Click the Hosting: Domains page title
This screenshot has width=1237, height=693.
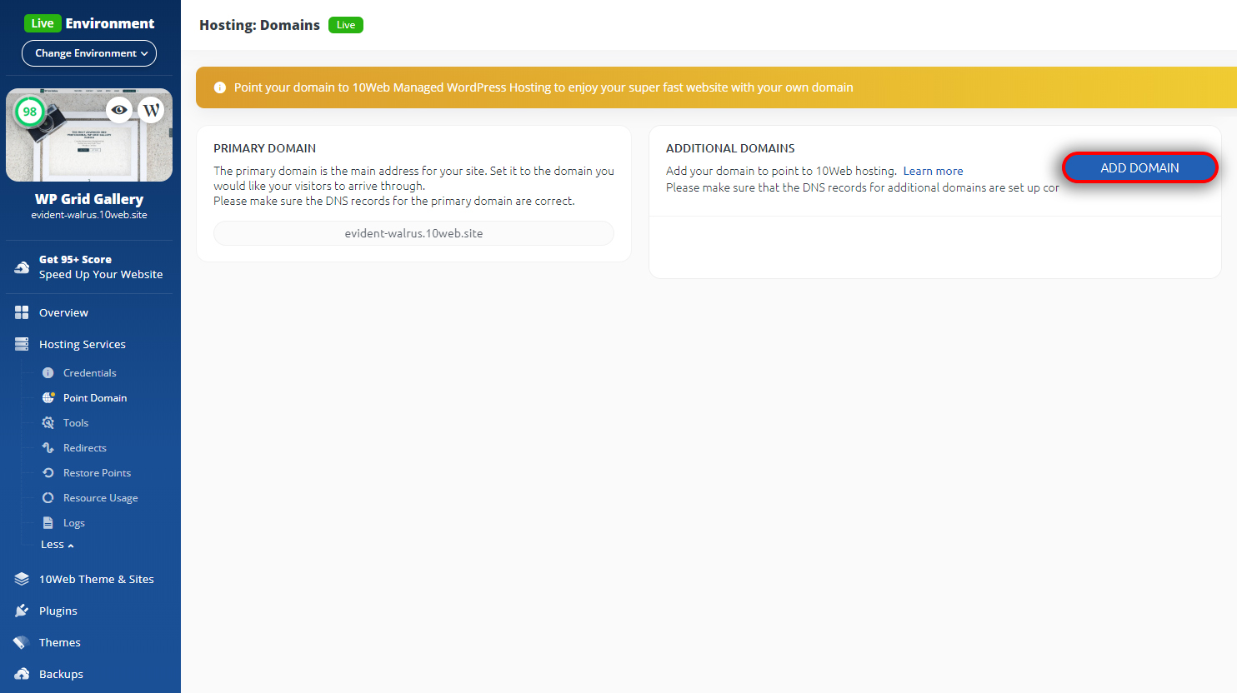259,25
